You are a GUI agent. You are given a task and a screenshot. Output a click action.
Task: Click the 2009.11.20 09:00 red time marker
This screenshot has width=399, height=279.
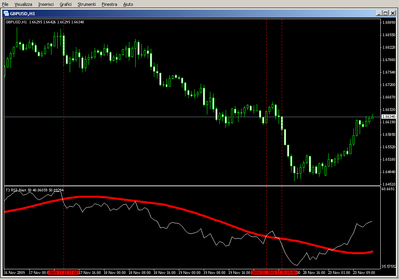pyautogui.click(x=282, y=273)
